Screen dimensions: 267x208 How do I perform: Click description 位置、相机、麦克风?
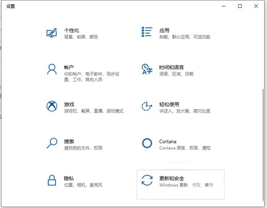click(83, 185)
